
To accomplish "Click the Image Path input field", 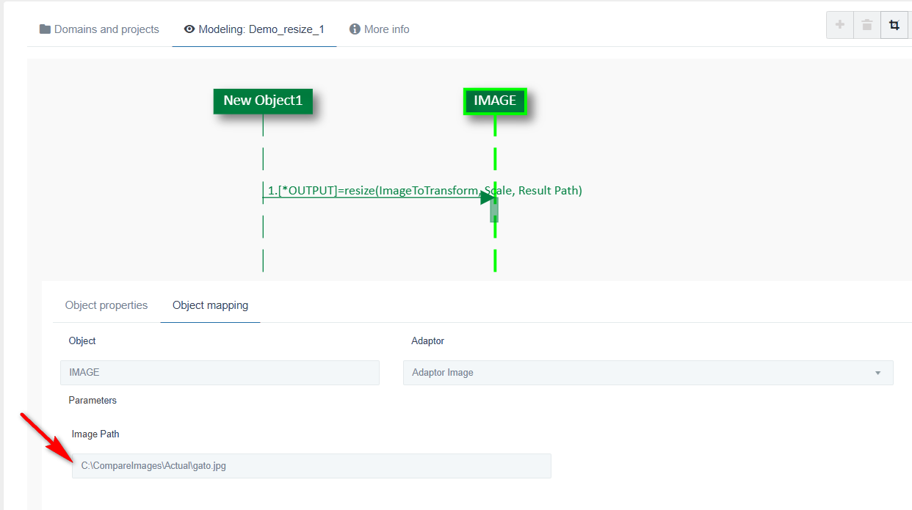I will tap(311, 466).
